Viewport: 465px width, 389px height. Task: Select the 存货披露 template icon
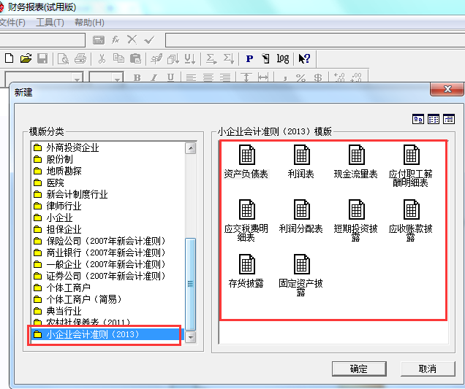(x=246, y=265)
